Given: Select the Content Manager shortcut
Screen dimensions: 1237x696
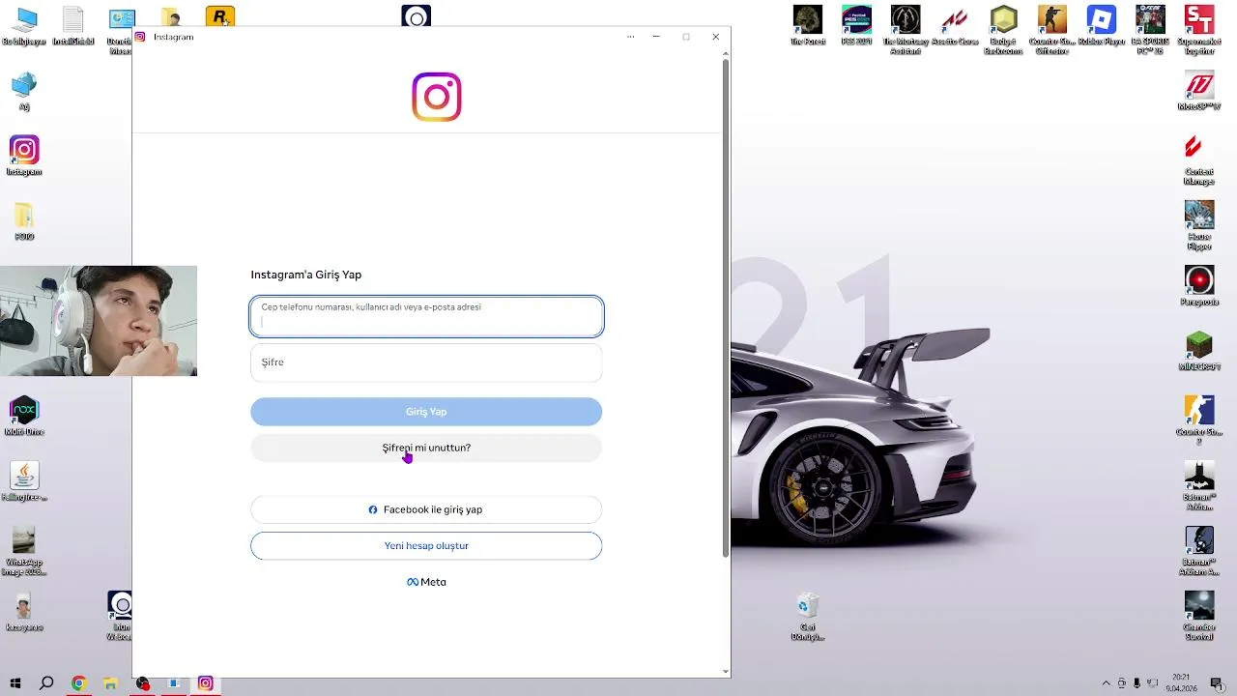Looking at the screenshot, I should 1199,159.
